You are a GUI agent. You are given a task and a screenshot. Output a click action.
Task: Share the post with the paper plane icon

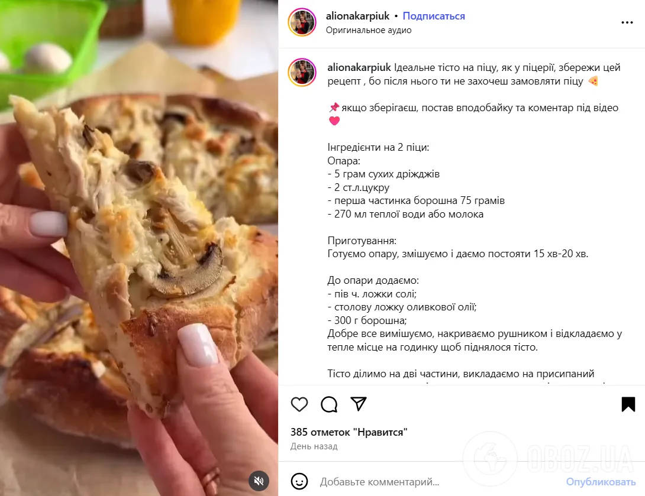pyautogui.click(x=358, y=404)
